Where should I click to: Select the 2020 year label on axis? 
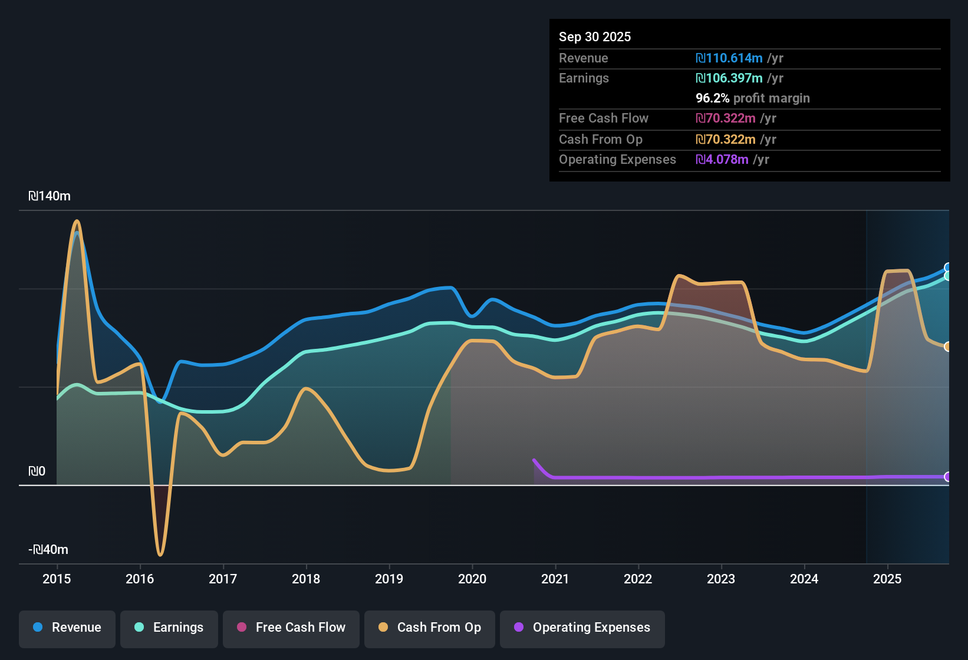click(472, 579)
